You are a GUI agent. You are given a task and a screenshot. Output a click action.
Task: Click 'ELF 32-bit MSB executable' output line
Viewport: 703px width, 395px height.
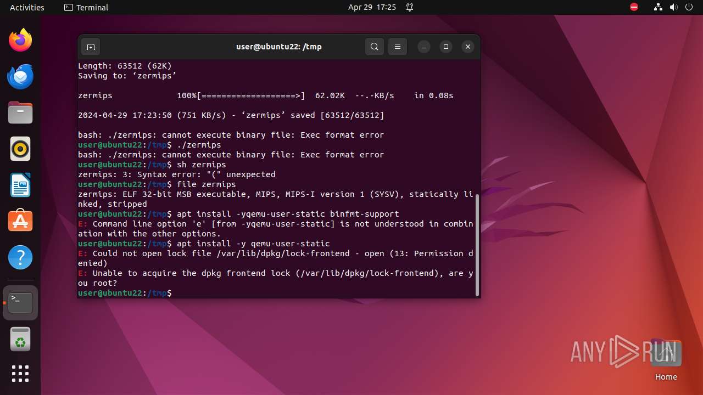[276, 199]
